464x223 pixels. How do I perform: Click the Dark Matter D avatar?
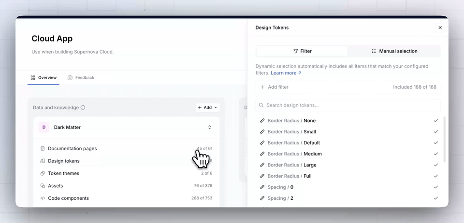44,127
